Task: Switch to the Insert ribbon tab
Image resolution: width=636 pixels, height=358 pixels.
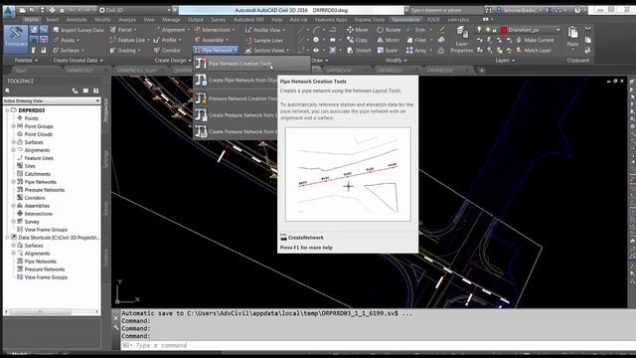Action: pos(53,20)
